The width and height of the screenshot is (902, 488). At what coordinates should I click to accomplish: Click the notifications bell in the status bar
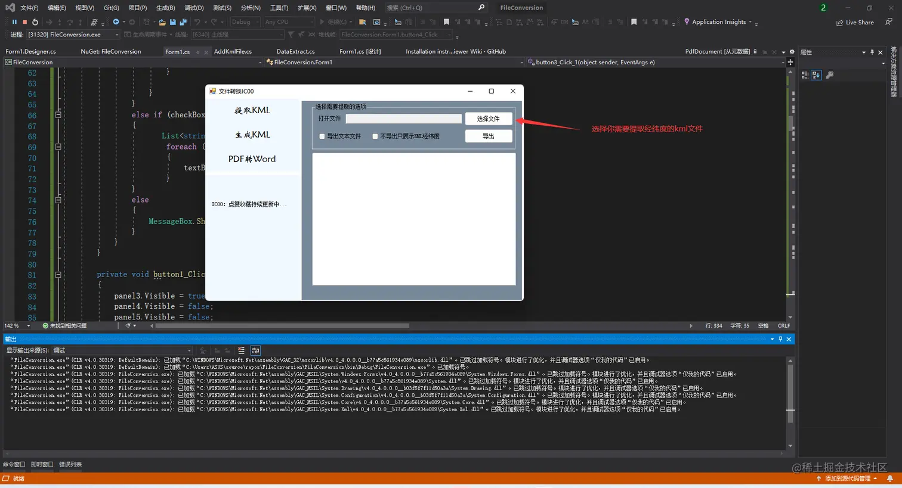coord(890,478)
